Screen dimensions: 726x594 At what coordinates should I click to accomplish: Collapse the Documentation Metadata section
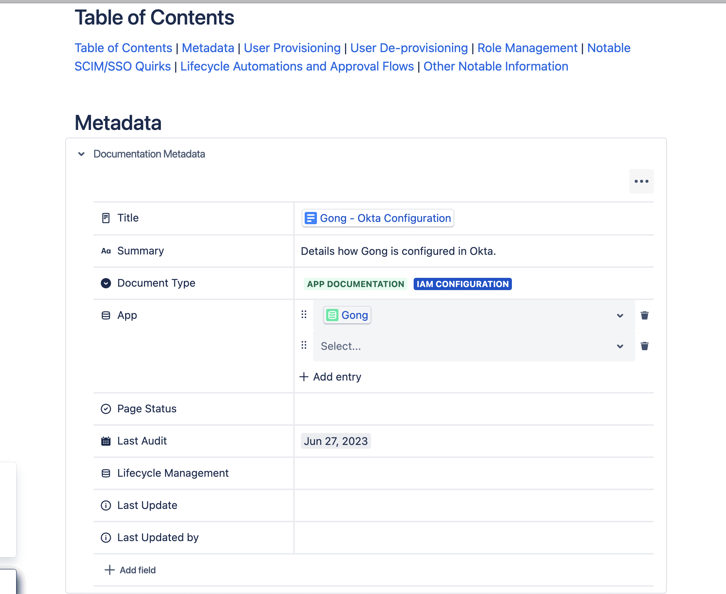tap(81, 154)
